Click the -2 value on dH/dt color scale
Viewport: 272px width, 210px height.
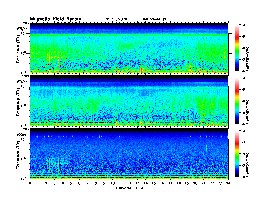[x=243, y=25]
